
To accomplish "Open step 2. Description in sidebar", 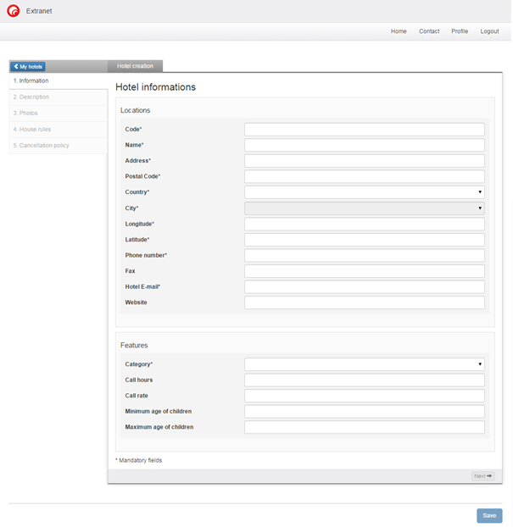I will tap(31, 97).
